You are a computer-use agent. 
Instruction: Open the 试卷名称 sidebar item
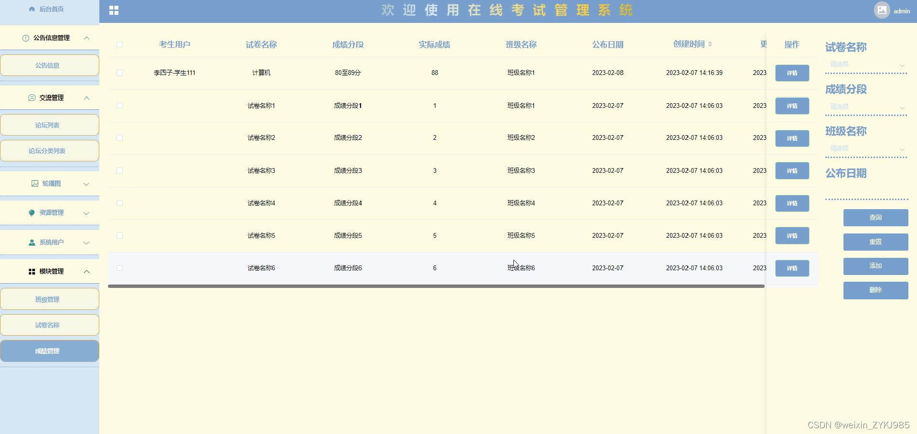pyautogui.click(x=50, y=325)
